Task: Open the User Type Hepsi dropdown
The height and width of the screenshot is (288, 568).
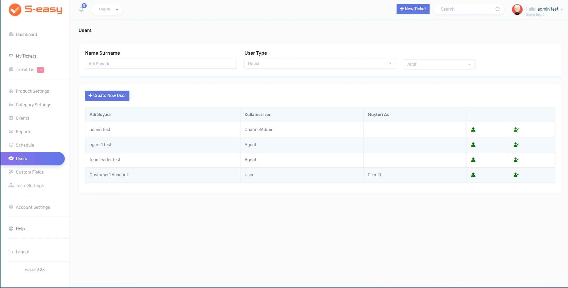Action: [x=320, y=64]
